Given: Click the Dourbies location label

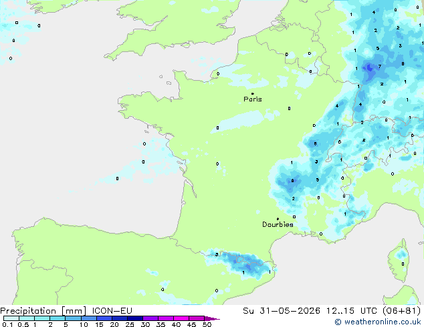Looking at the screenshot, I should coord(278,224).
